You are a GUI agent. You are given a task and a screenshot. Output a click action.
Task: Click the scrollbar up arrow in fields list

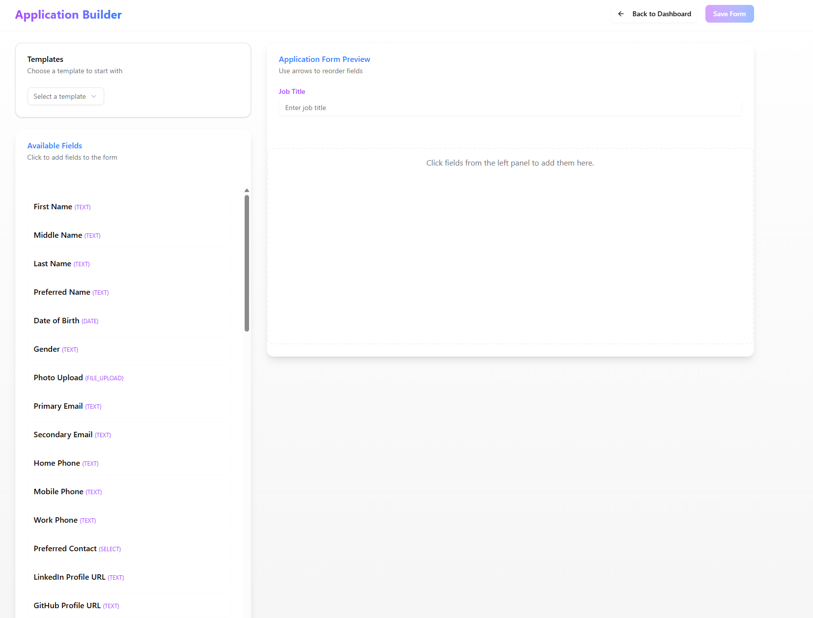click(247, 190)
